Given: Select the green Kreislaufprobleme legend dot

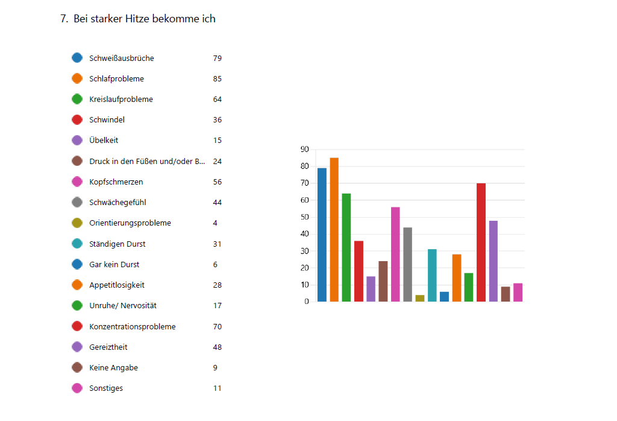Looking at the screenshot, I should click(x=77, y=99).
